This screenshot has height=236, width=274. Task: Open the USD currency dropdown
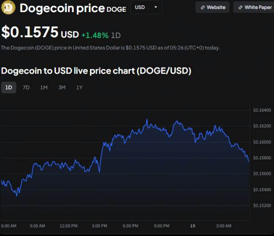(x=146, y=7)
